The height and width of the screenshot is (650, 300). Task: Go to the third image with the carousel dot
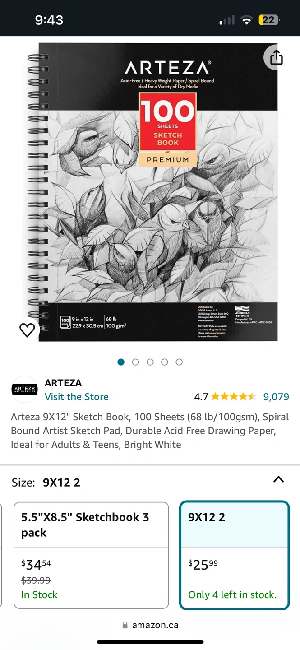tap(150, 362)
